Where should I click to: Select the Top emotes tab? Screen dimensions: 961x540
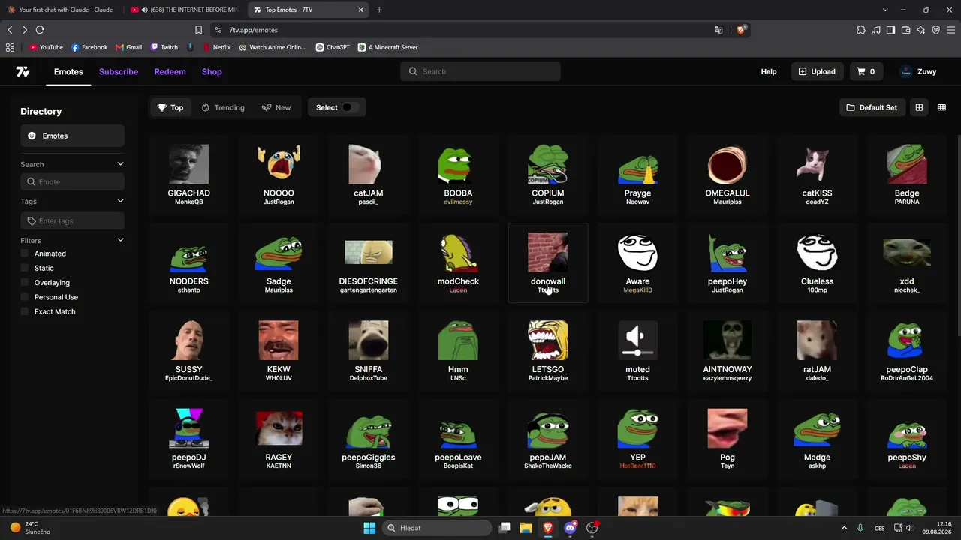[170, 107]
